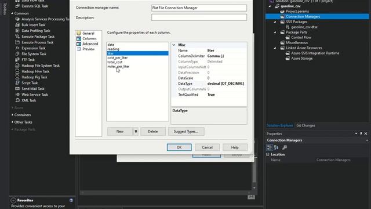
Task: Click the Expression Task icon
Action: coord(17,48)
